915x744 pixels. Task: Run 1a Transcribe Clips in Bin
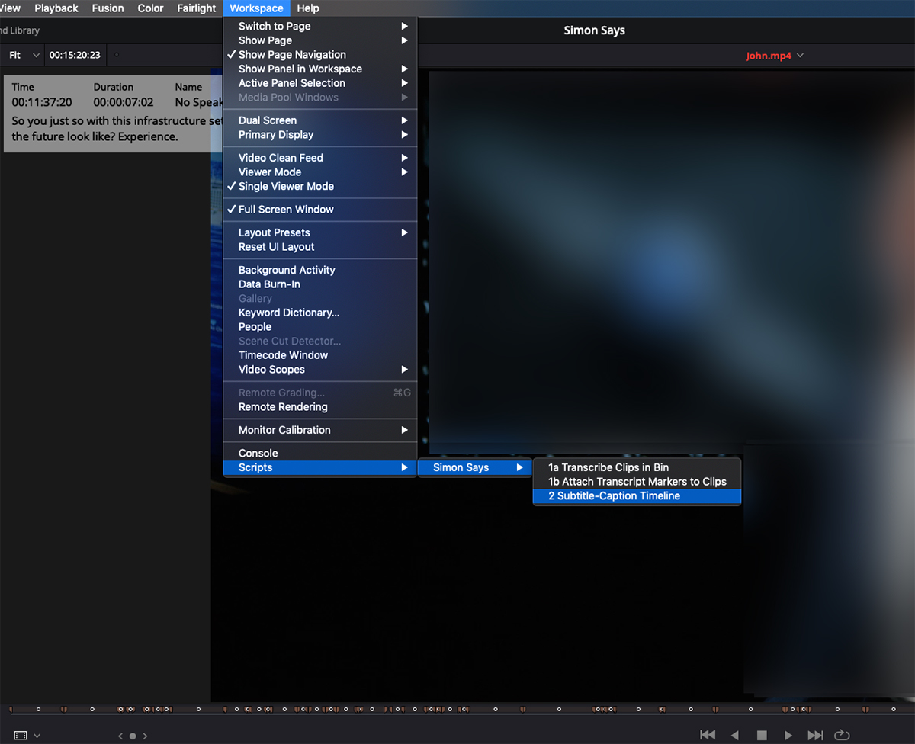pos(637,467)
